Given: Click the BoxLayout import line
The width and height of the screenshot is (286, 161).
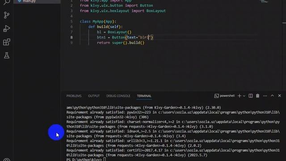Looking at the screenshot, I should (x=123, y=11).
